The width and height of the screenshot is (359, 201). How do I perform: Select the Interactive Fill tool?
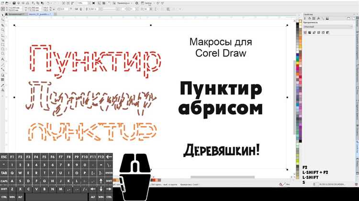point(3,90)
